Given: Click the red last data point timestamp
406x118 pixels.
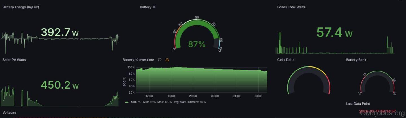Looking at the screenshot, I should coord(378,111).
